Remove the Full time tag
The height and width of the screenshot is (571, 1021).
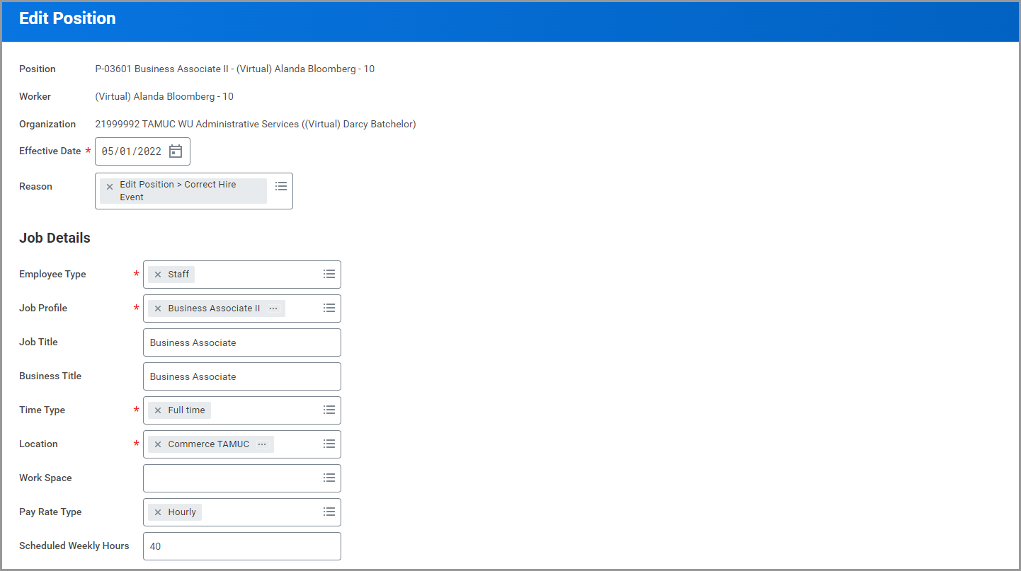click(158, 410)
